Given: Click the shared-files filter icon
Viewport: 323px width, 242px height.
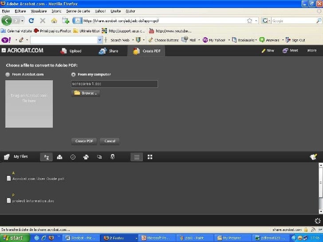Looking at the screenshot, I should click(86, 157).
